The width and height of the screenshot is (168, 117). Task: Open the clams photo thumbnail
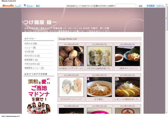(71, 56)
